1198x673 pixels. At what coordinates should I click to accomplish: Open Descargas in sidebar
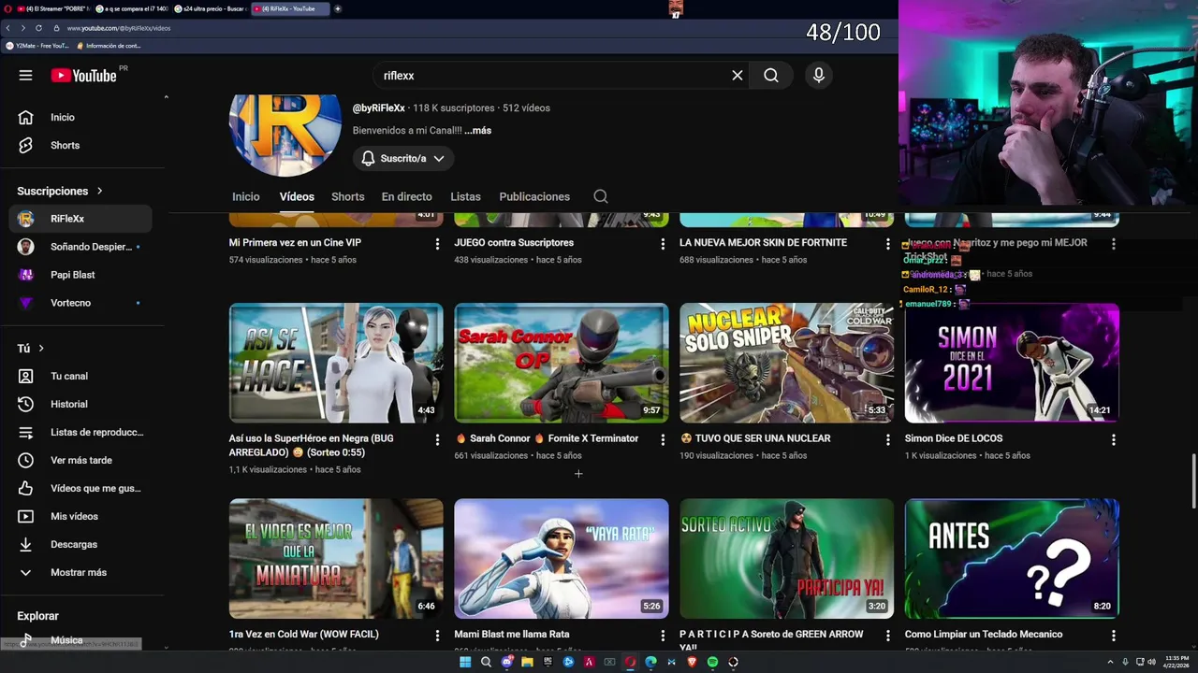(80, 544)
